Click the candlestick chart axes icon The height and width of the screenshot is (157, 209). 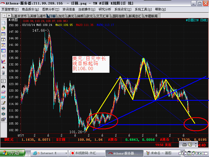point(3,61)
